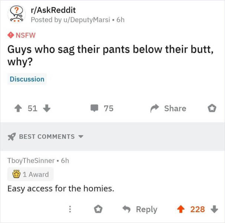View TboyTheSinner's user profile

click(31, 161)
